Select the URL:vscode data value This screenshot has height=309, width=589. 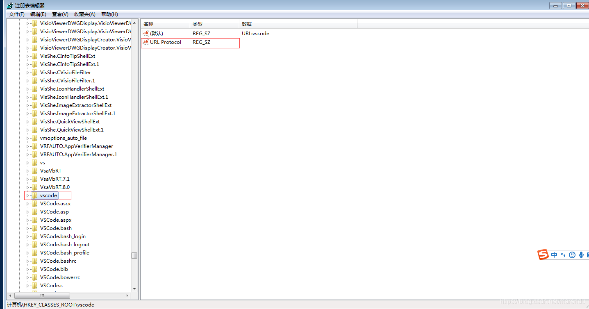[x=255, y=33]
